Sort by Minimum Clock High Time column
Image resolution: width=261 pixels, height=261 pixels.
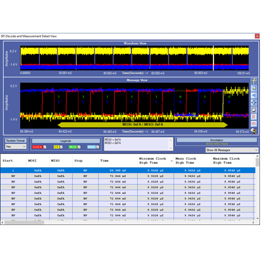(156, 161)
